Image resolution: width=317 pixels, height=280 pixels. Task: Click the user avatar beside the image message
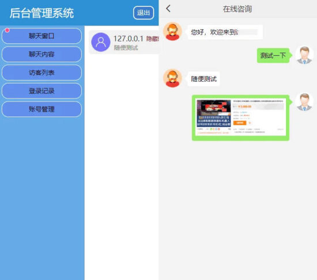[x=304, y=102]
